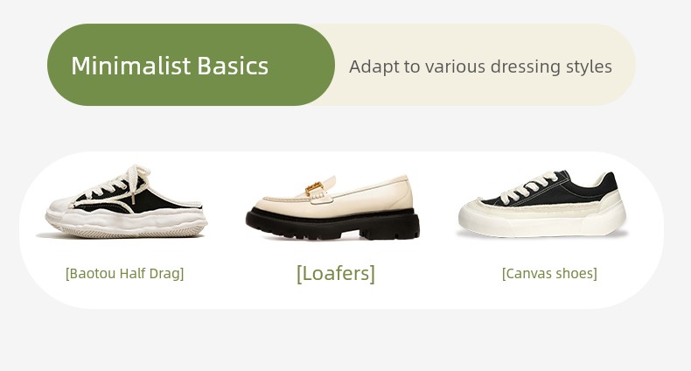The width and height of the screenshot is (691, 371).
Task: Click the white toe cap of canvas shoe
Action: coord(485,211)
